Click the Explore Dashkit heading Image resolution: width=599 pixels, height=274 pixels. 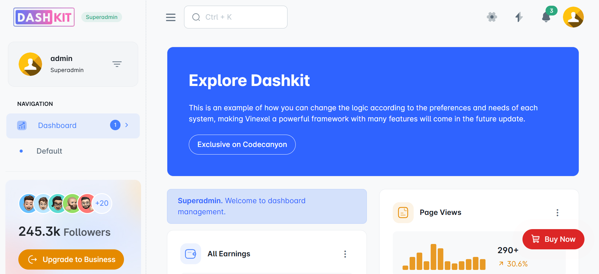click(249, 80)
